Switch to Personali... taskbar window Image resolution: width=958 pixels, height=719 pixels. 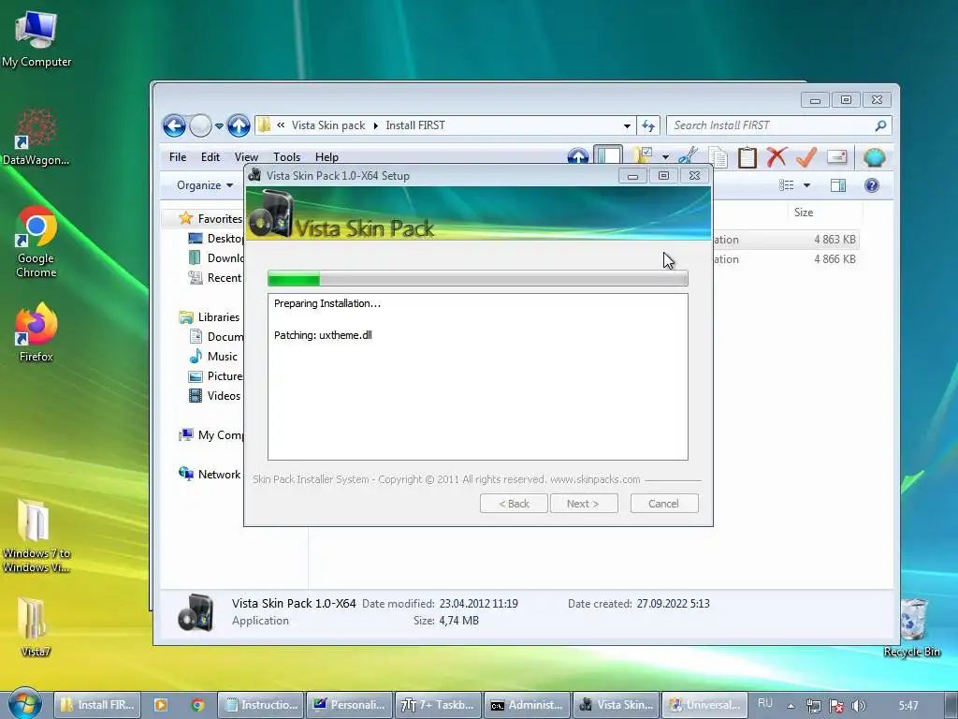[350, 705]
